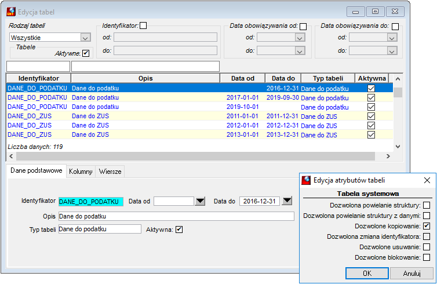Click the Edycja atrybutów tabeli dialog icon
The image size is (437, 284).
(306, 180)
